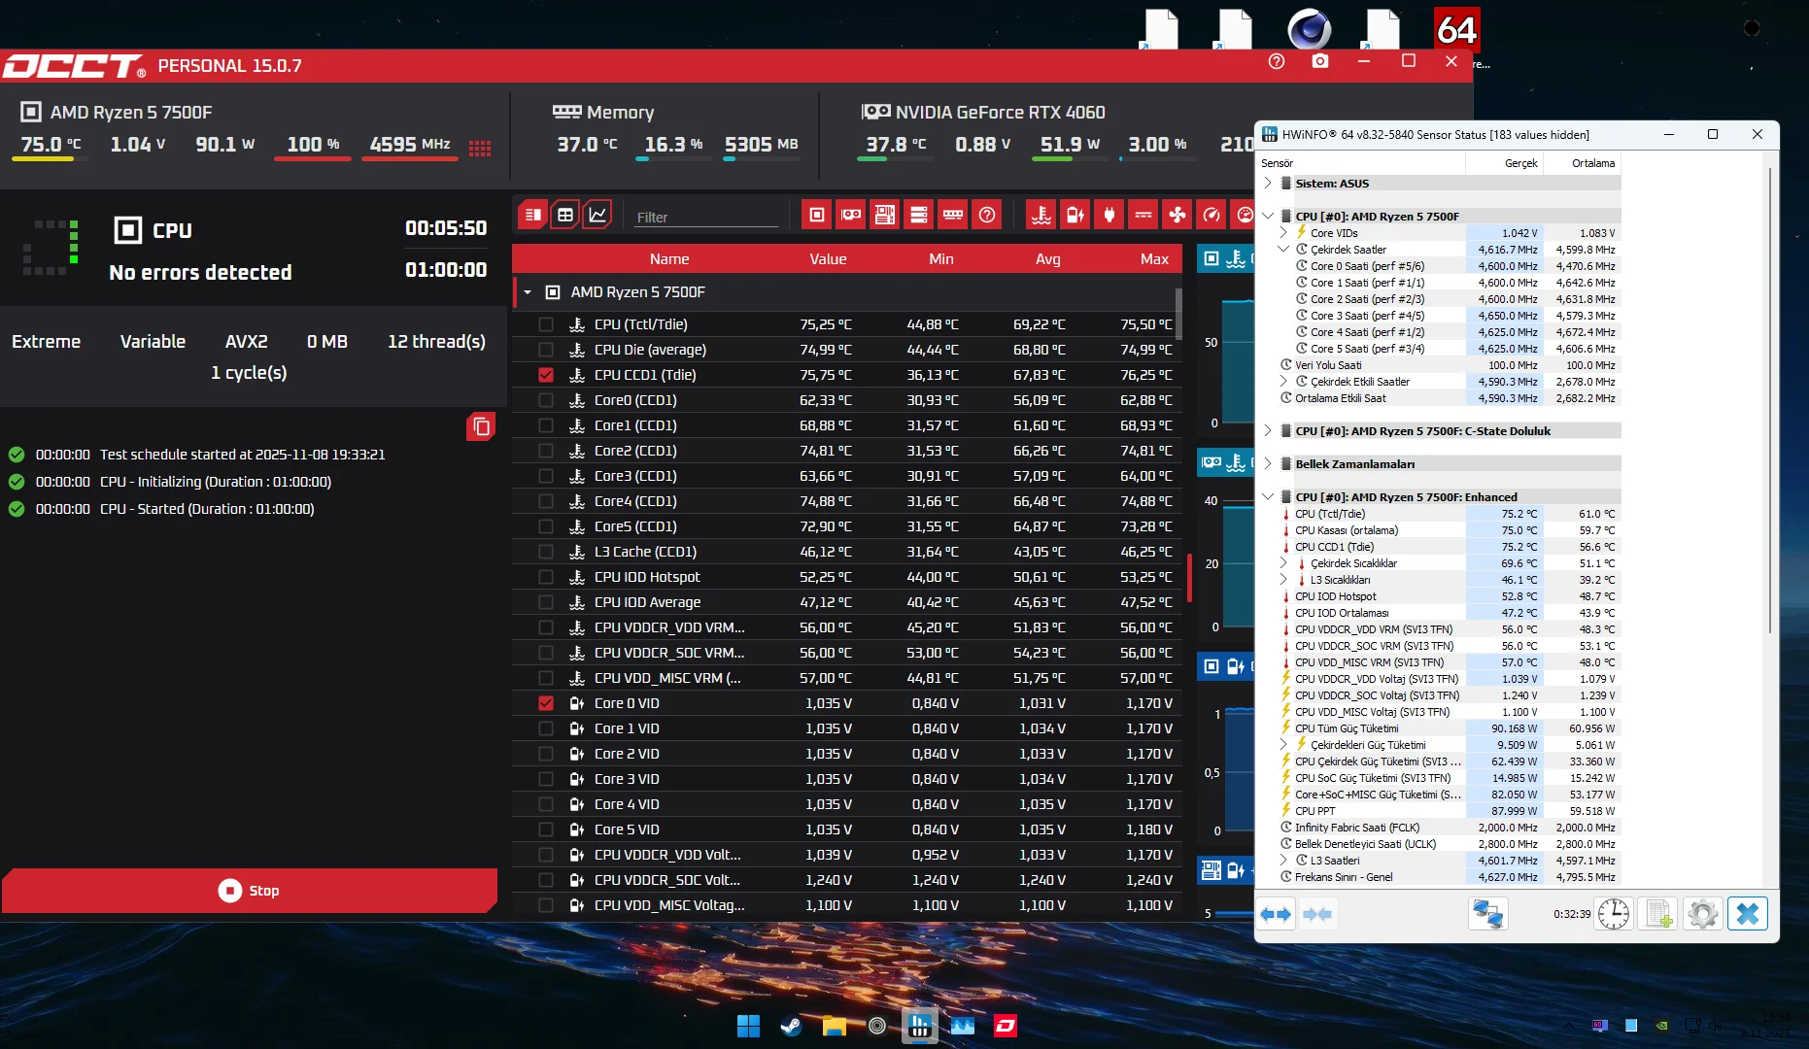Sort by the Avg column header
Screen dimensions: 1809x1049
click(x=1047, y=259)
